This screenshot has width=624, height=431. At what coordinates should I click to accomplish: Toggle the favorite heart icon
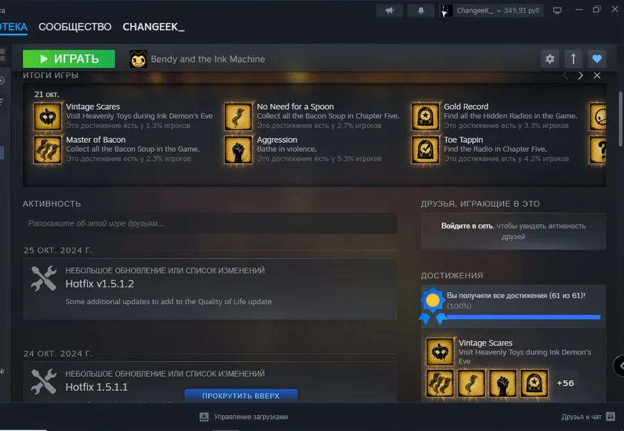[x=597, y=59]
